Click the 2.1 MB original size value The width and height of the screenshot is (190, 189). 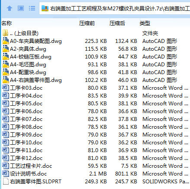[x=98, y=174]
